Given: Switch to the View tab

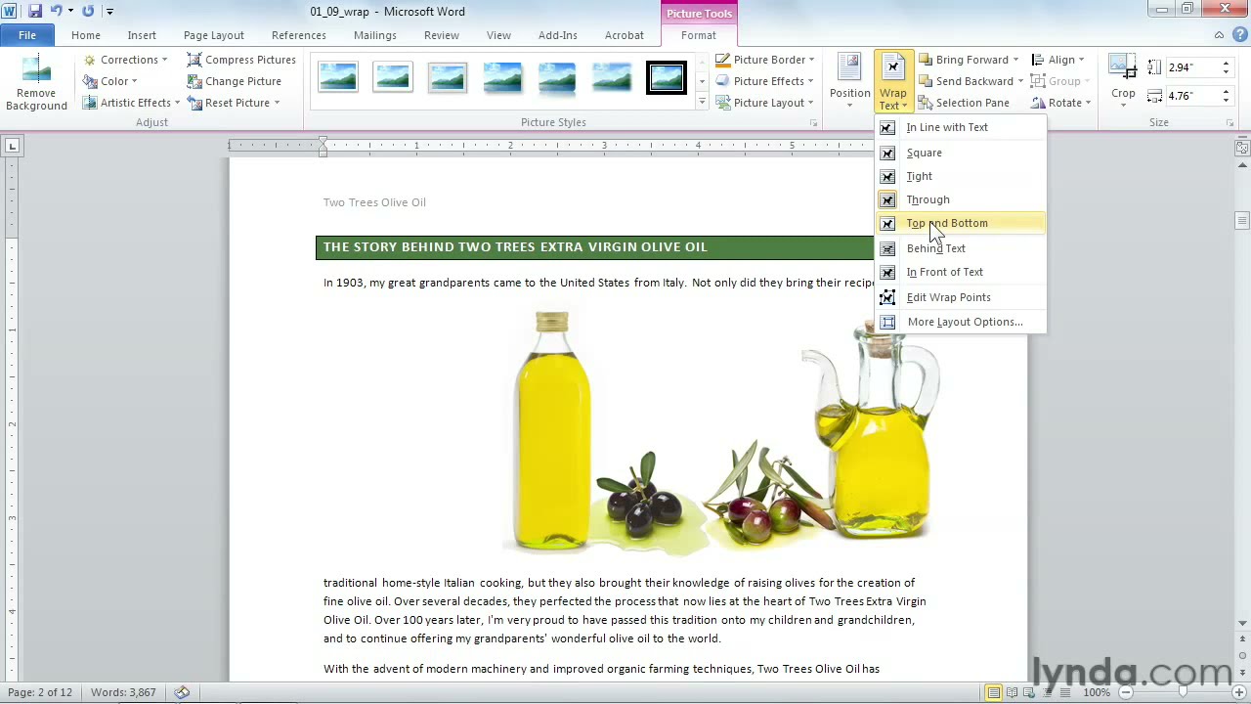Looking at the screenshot, I should [x=498, y=35].
